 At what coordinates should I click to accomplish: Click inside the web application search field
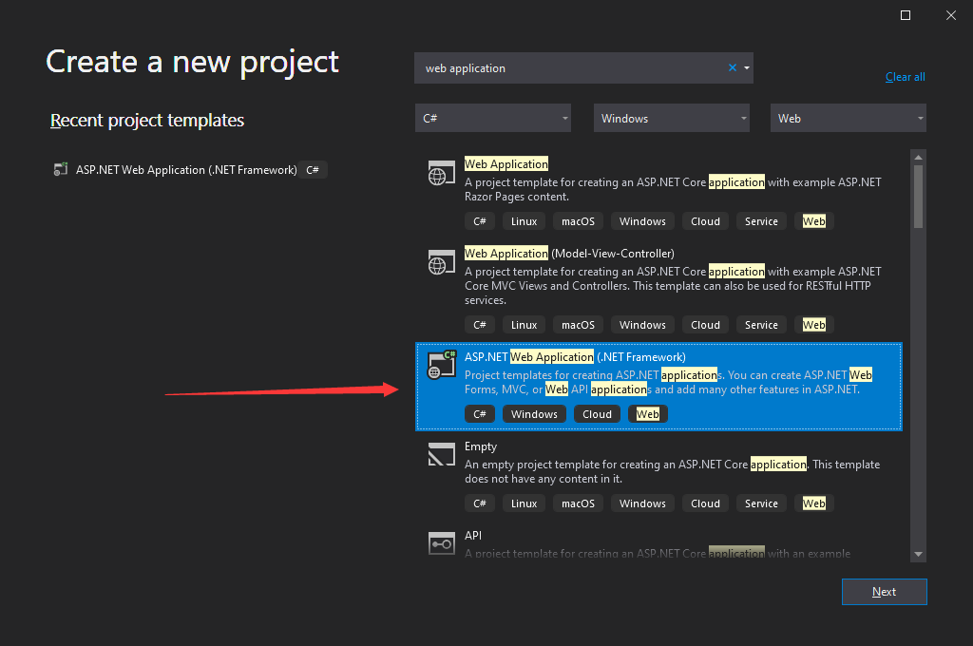point(570,67)
